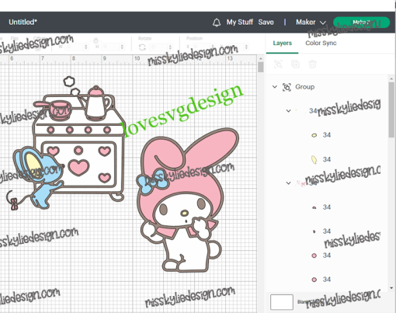The height and width of the screenshot is (313, 396).
Task: Click the height H stepper arrows
Action: 122,47
